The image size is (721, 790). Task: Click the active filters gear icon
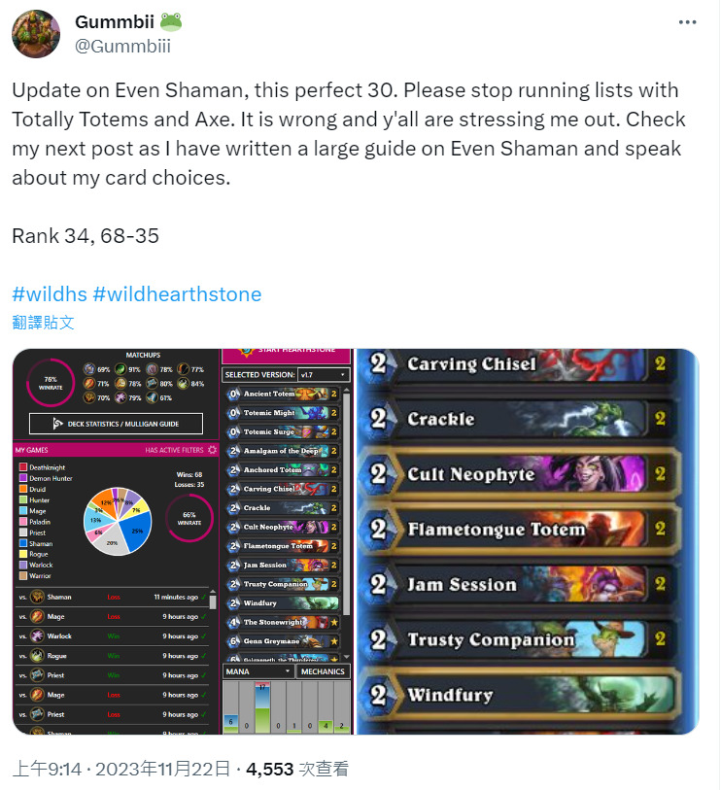click(x=212, y=449)
